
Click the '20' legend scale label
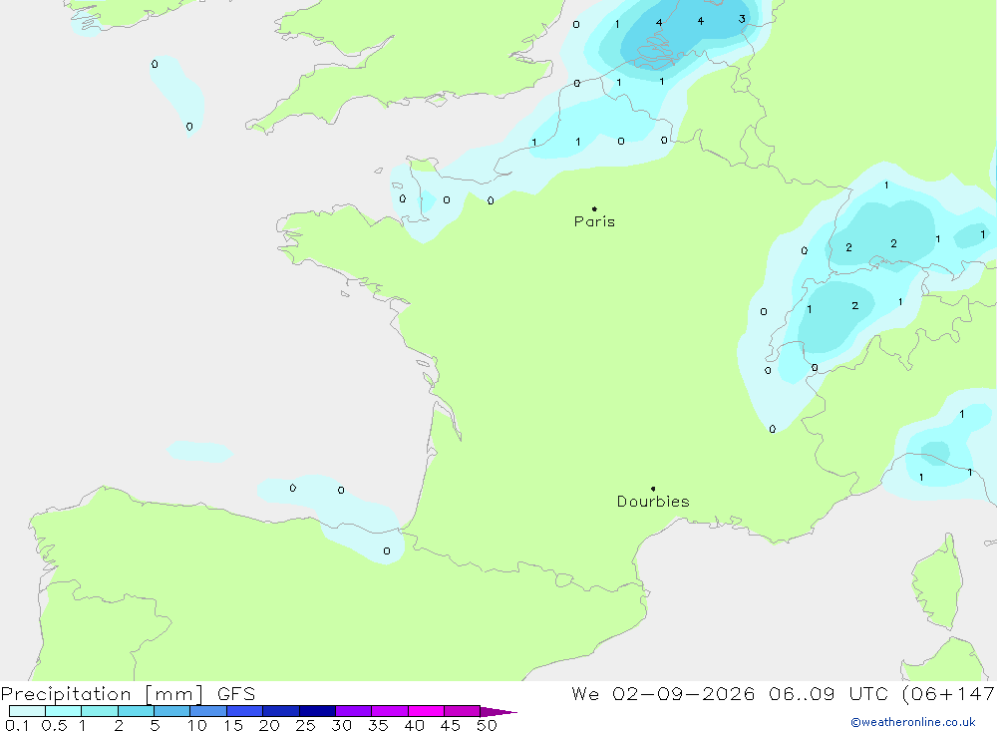tap(269, 725)
